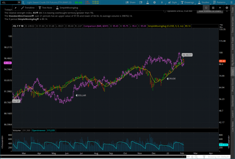235x159 pixels.
Task: Open the Studies menu
Action: (203, 2)
